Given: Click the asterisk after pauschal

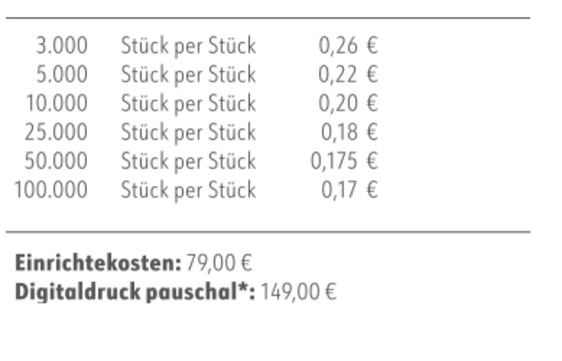Looking at the screenshot, I should coord(243,288).
